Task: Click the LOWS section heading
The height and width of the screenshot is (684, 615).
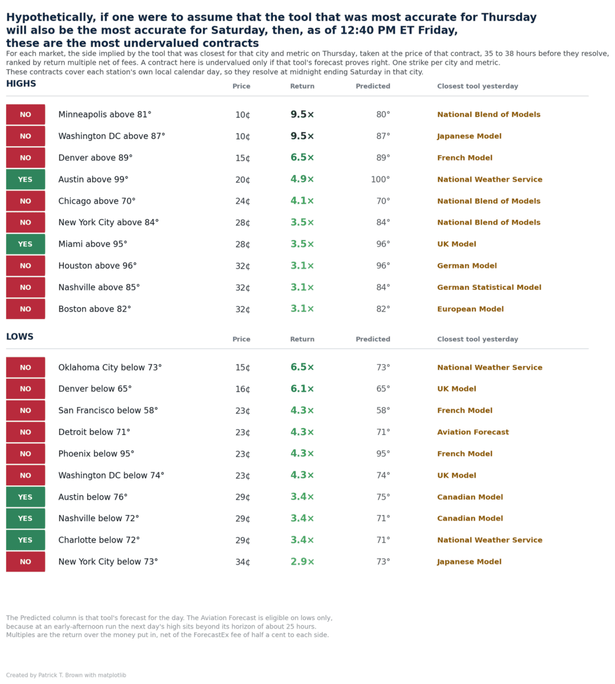Action: tap(20, 337)
